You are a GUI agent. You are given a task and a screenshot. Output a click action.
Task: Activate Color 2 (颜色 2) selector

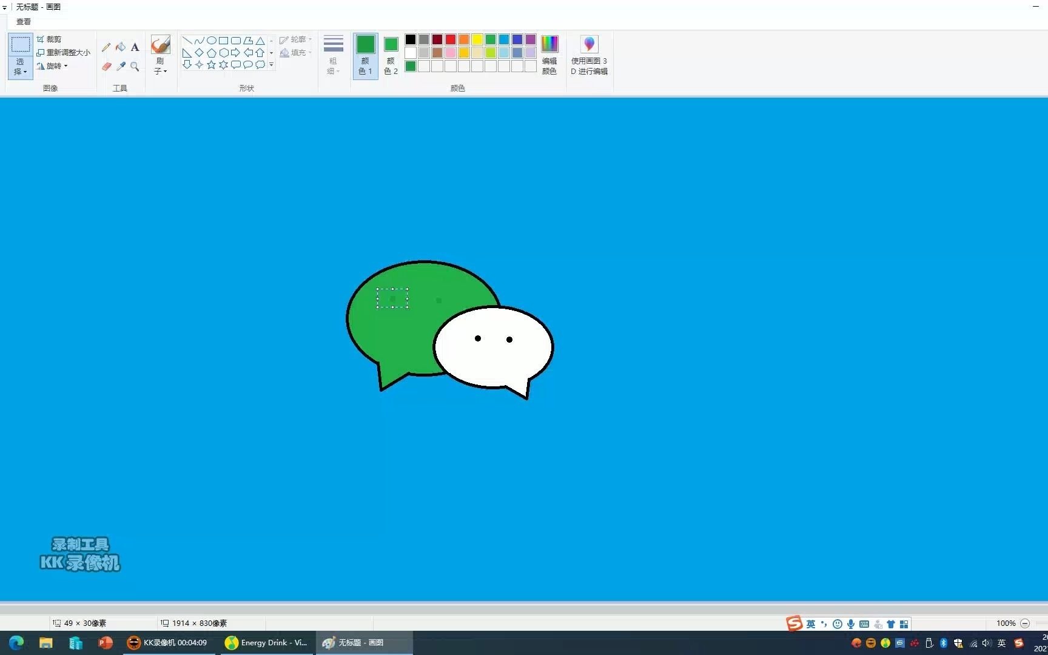pos(391,55)
